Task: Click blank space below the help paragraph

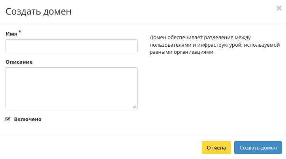Action: (213, 87)
